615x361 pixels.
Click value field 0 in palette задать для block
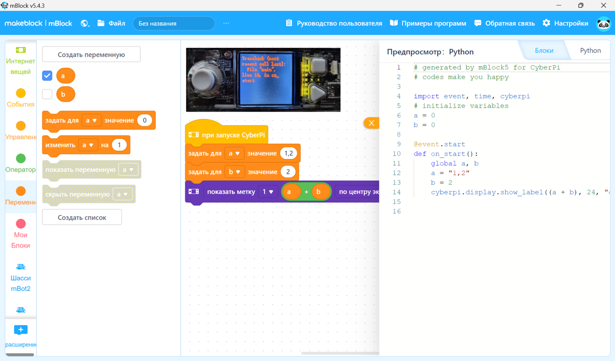145,120
